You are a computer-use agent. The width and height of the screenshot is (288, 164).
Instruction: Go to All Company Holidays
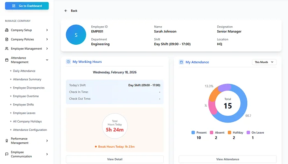coord(27,121)
